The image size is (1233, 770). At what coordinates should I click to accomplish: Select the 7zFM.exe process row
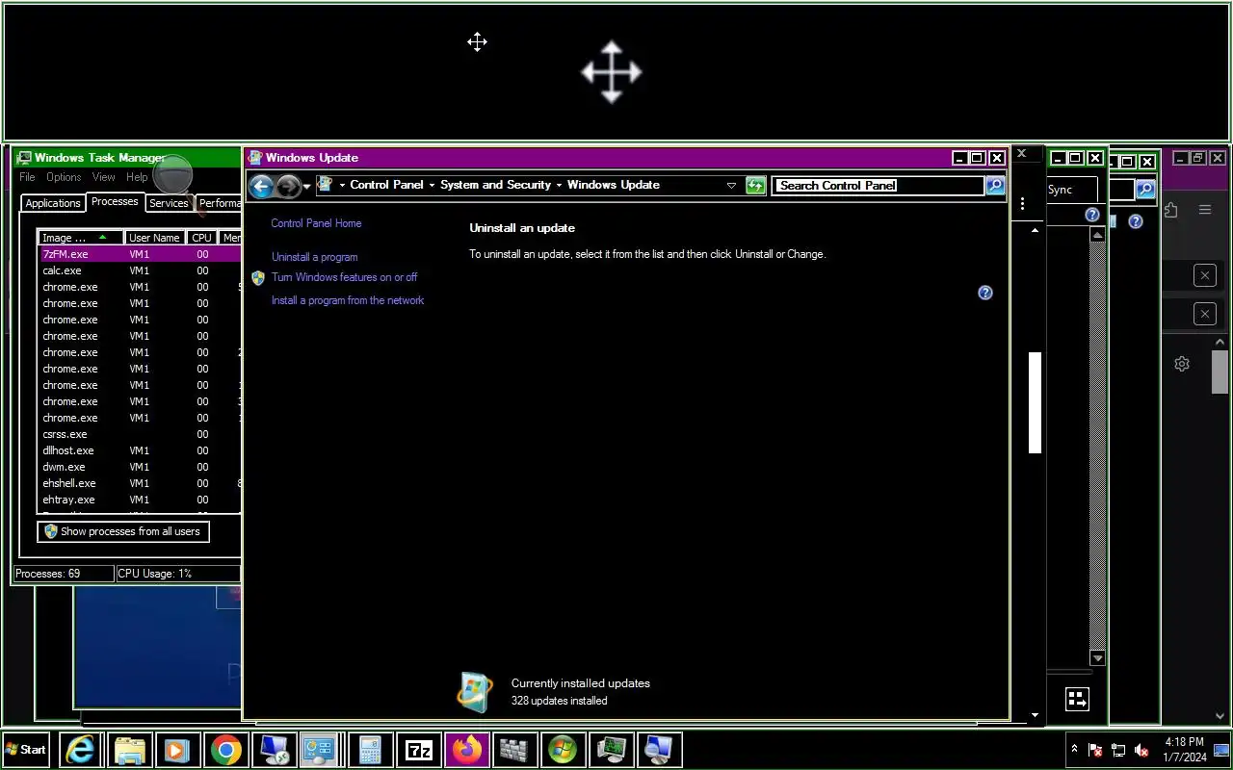pos(140,254)
